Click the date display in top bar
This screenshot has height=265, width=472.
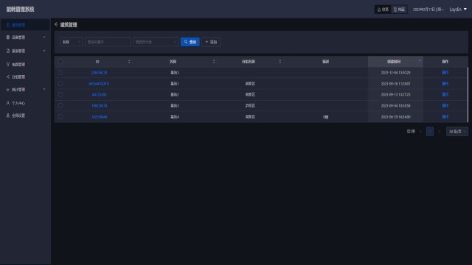pyautogui.click(x=428, y=10)
